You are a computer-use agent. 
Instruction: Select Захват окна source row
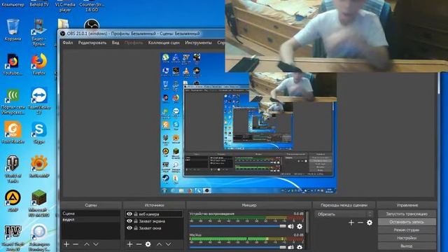pyautogui.click(x=154, y=228)
